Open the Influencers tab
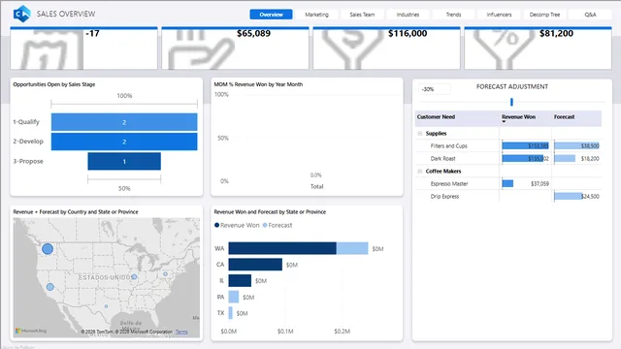621x349 pixels. pyautogui.click(x=499, y=15)
